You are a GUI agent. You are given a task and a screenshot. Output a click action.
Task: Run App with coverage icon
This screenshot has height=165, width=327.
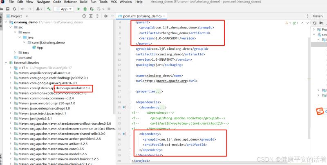[92, 9]
